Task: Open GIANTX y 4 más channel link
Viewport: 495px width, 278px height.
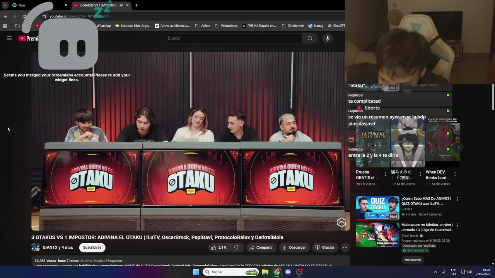Action: (x=58, y=247)
